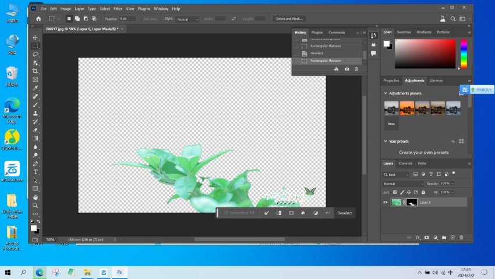Switch to the Swatches tab
The height and width of the screenshot is (279, 495).
click(404, 32)
